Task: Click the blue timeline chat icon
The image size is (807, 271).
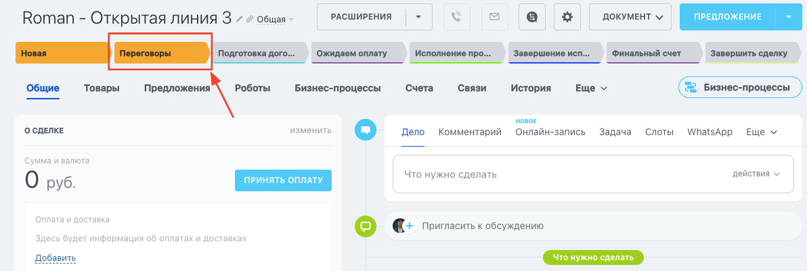Action: point(366,130)
